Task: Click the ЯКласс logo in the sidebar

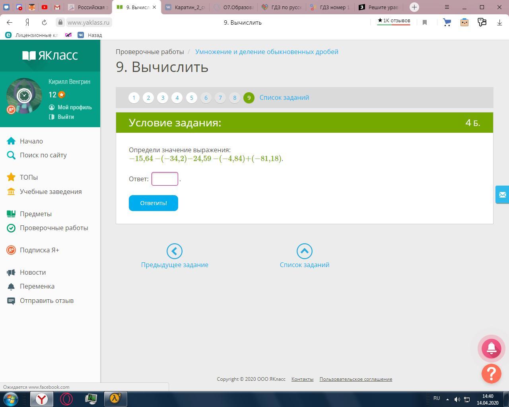Action: (50, 56)
